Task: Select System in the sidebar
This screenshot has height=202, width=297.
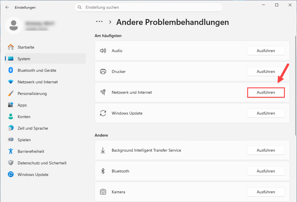Action: coord(46,59)
